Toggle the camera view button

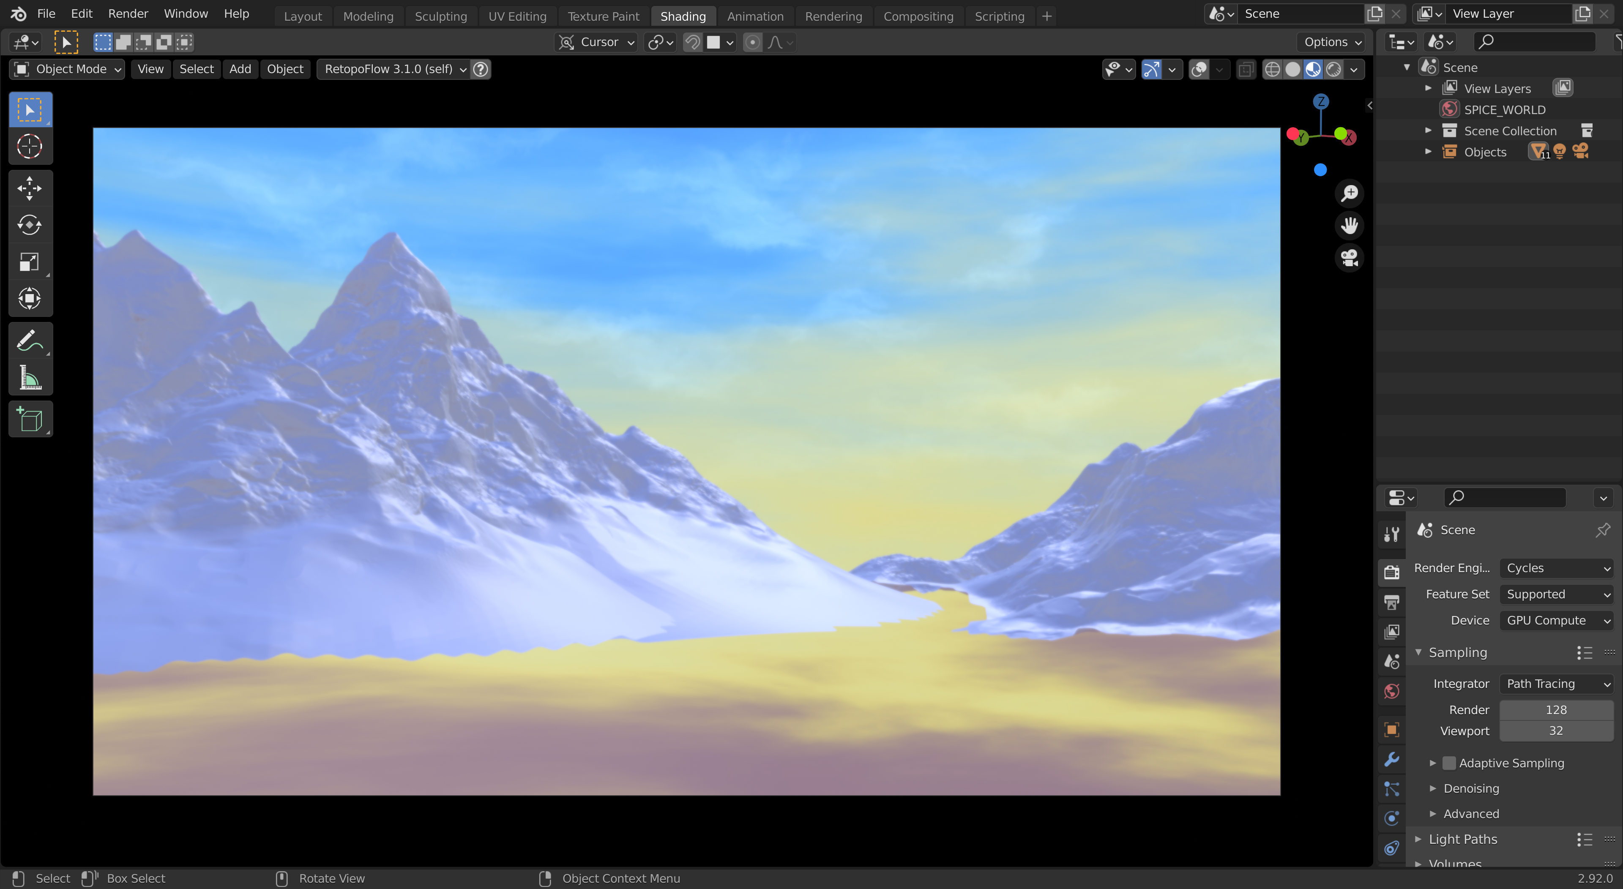point(1349,258)
